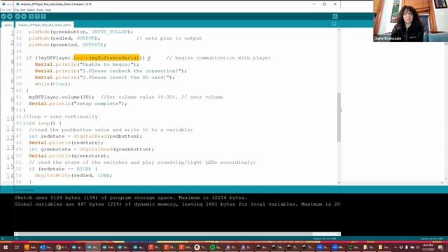Click 'Serial.println("Unable to begin:");' line
448x252 pixels.
tap(87, 64)
